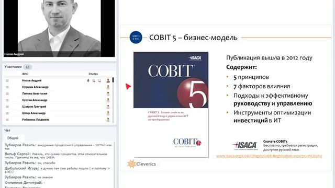Click bullet 'Инструменты оптимизации инвестиций в ИТ'
The image size is (335, 188).
[272, 116]
